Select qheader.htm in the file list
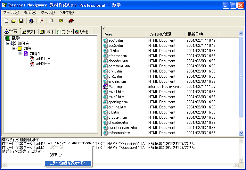This screenshot has width=246, height=170. (118, 123)
